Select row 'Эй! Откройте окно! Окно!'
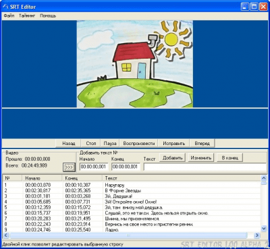 (132, 202)
